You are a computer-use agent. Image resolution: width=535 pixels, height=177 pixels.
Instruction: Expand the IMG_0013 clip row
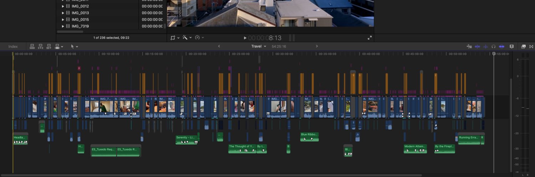(x=63, y=13)
